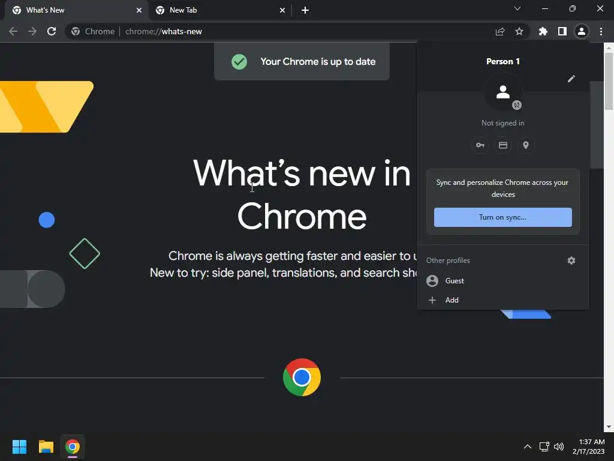Edit Person 1 profile with the pencil icon

coord(571,79)
